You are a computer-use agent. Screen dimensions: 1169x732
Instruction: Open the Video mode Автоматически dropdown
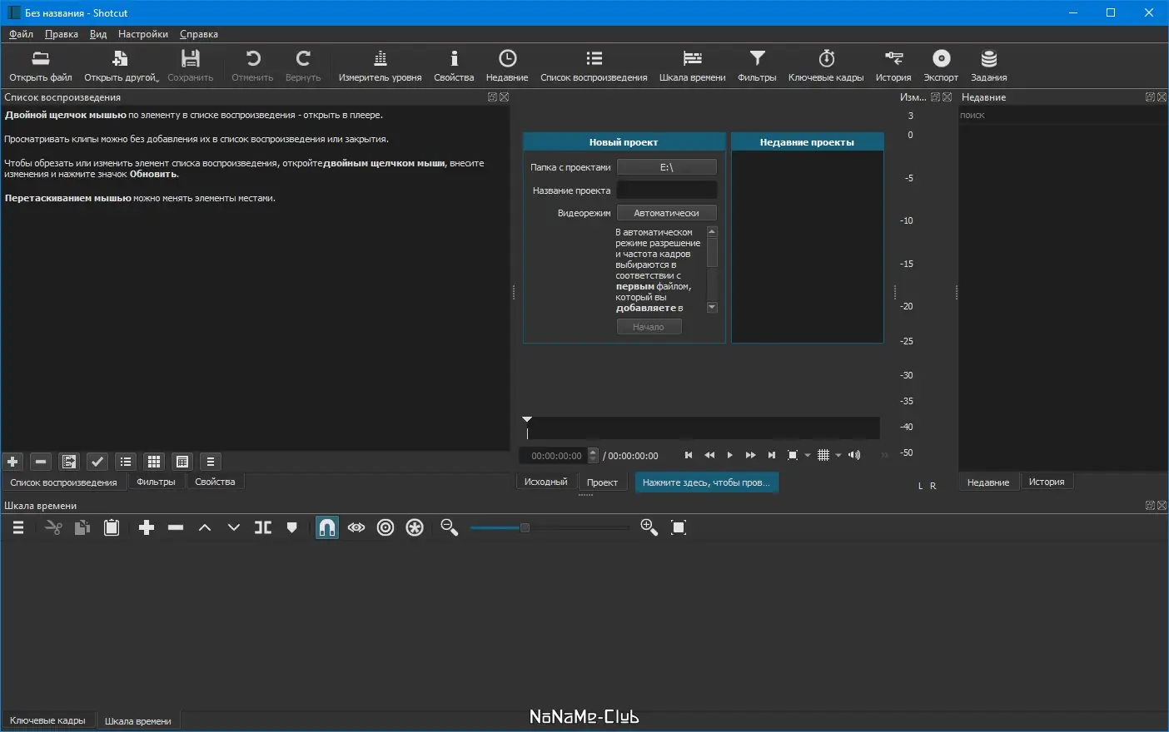pos(666,213)
